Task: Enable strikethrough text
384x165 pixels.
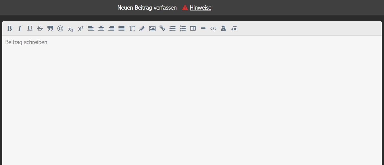Action: pos(40,28)
